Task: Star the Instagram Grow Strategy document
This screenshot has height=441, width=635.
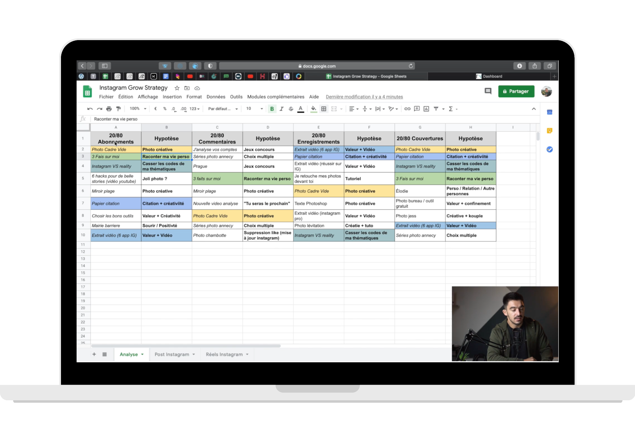Action: [177, 88]
